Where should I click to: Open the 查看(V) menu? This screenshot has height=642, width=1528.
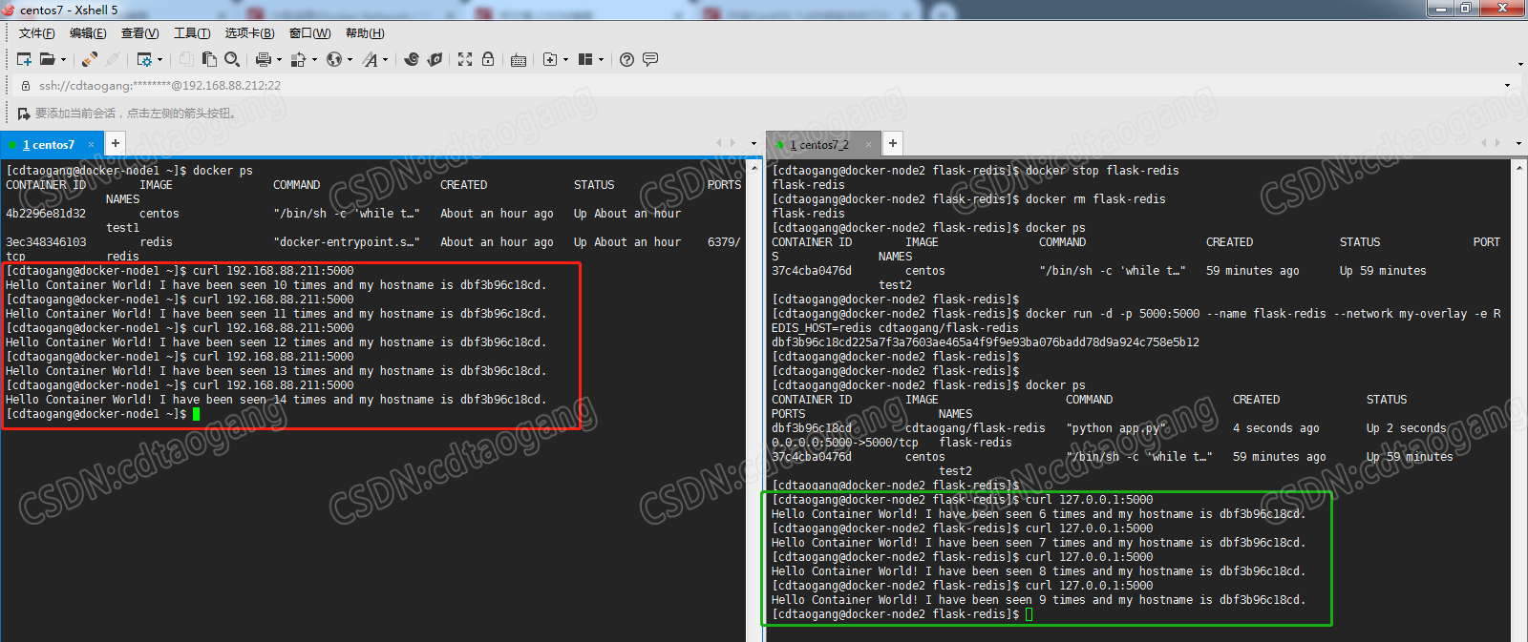coord(140,33)
